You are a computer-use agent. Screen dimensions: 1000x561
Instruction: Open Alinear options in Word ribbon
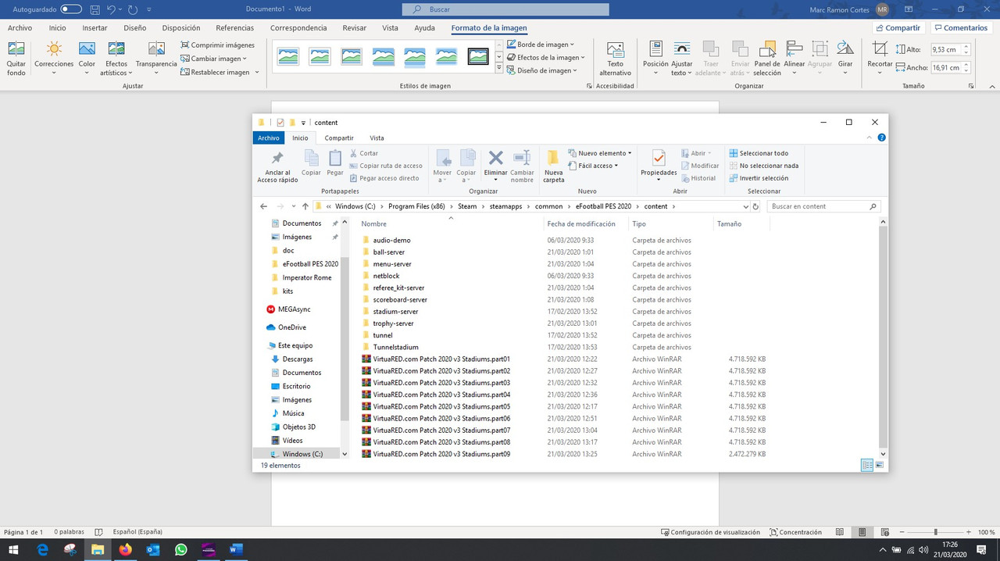point(795,59)
